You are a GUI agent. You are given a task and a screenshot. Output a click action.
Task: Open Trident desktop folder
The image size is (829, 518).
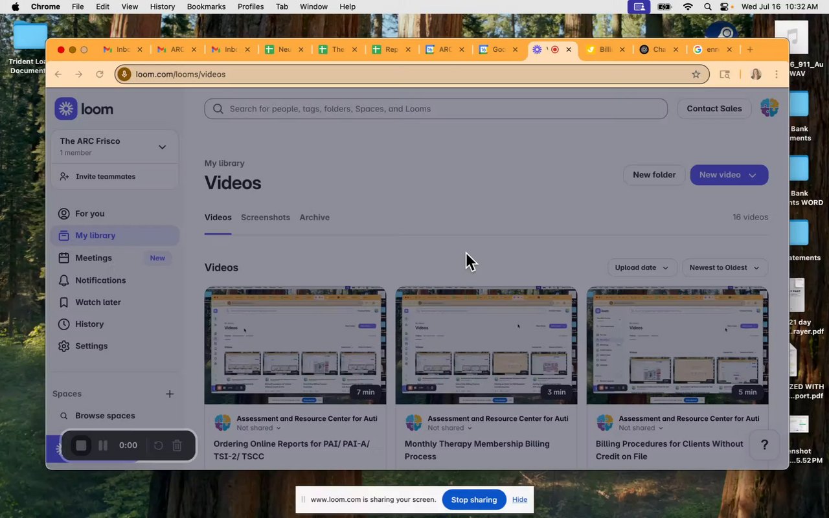28,48
